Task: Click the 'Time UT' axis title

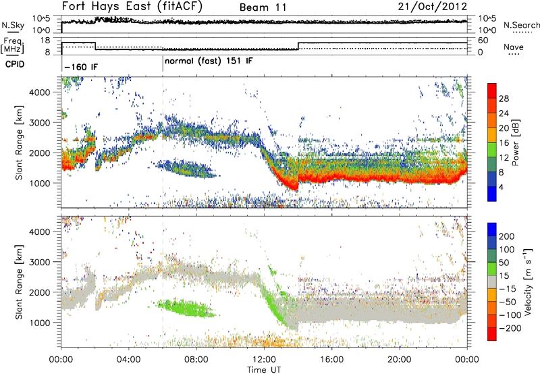Action: point(264,370)
